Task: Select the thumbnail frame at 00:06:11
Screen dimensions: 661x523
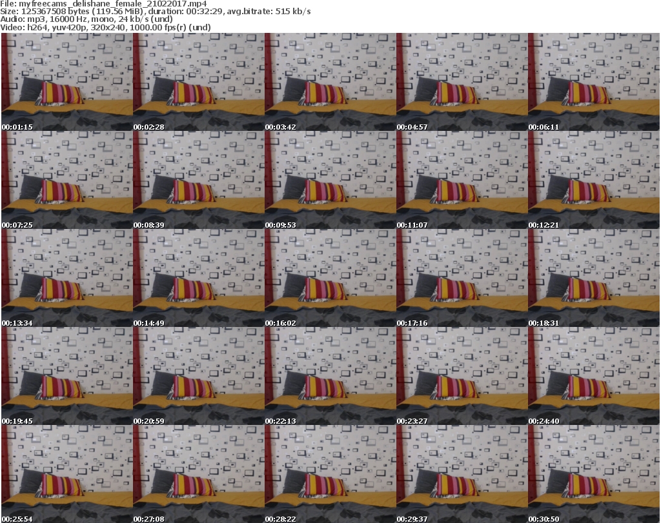Action: coord(594,82)
